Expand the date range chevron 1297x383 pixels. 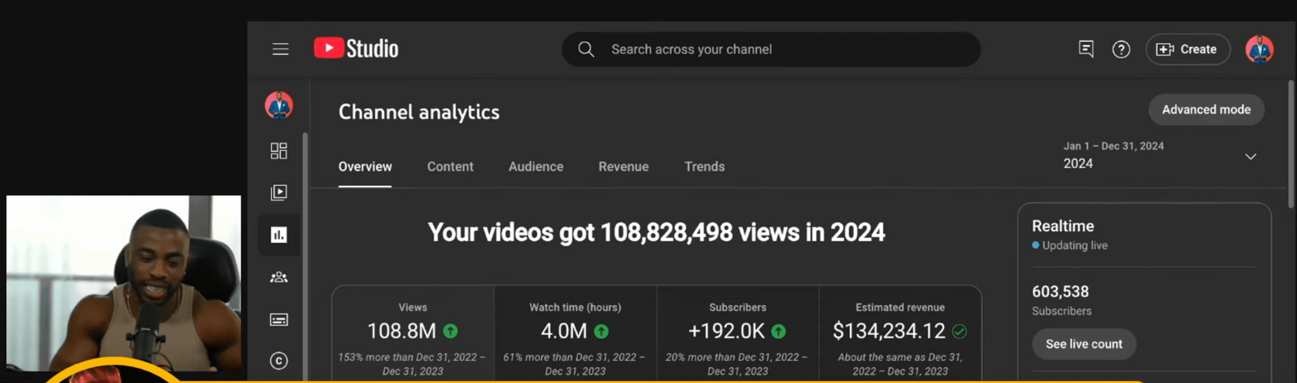1251,156
